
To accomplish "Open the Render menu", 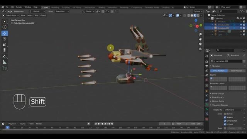I will (19, 7).
